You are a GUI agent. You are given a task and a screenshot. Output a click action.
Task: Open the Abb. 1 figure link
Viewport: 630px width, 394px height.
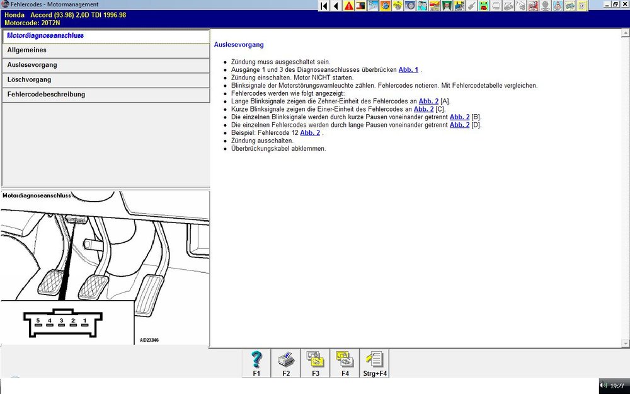click(x=408, y=69)
